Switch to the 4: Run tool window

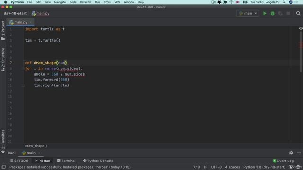coord(43,161)
